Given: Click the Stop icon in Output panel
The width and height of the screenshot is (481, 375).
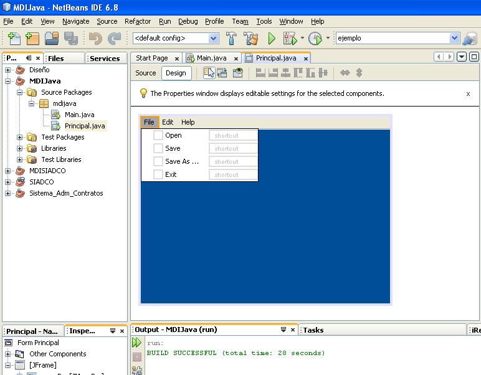Looking at the screenshot, I should click(x=137, y=356).
